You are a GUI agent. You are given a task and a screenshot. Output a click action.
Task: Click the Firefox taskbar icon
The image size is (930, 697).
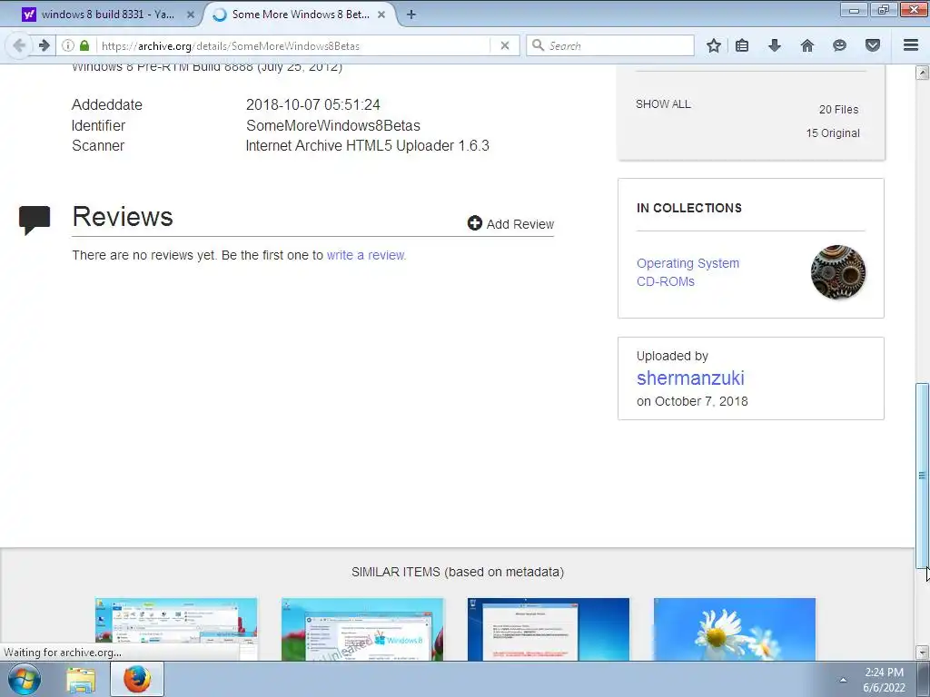[137, 679]
